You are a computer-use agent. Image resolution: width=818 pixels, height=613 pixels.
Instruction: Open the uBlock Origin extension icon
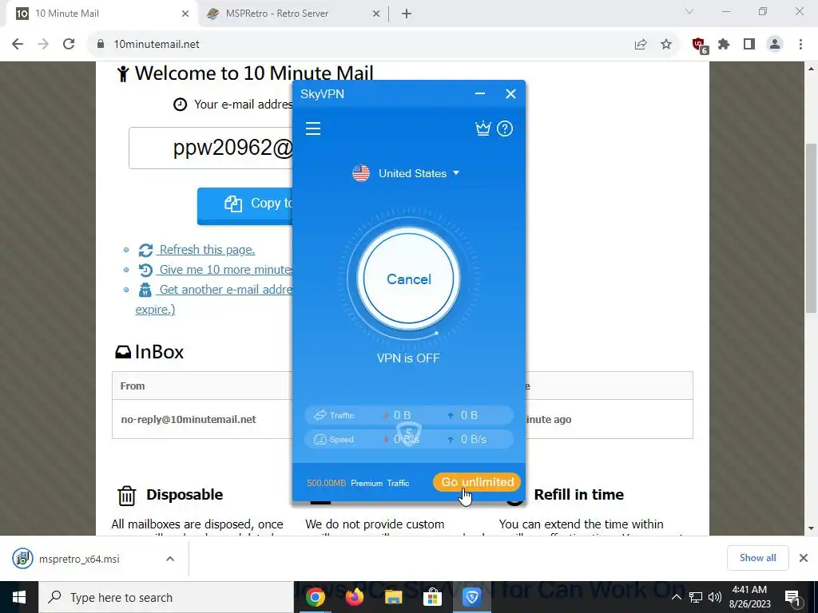[699, 45]
